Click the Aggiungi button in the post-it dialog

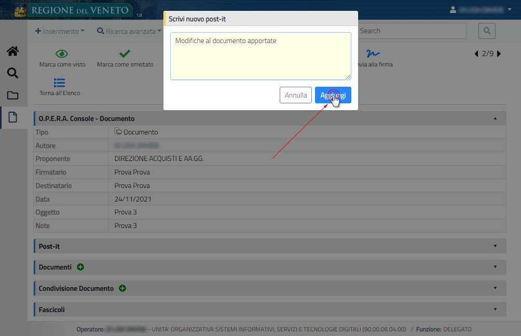(333, 95)
